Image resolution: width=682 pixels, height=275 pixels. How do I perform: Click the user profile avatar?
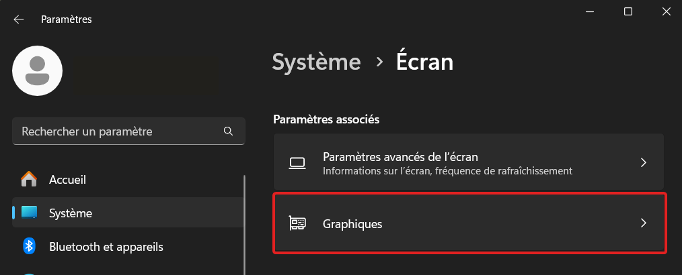pos(38,70)
